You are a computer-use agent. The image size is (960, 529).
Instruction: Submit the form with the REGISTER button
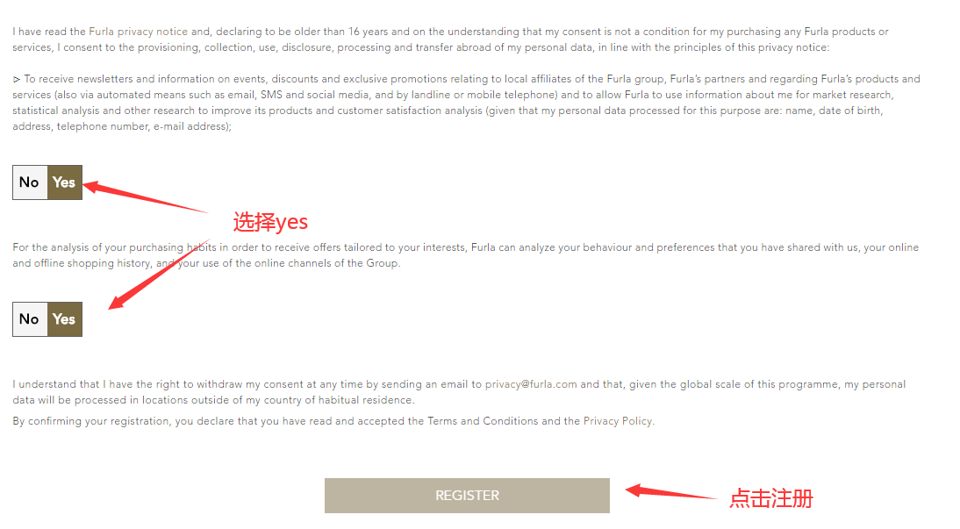[467, 496]
